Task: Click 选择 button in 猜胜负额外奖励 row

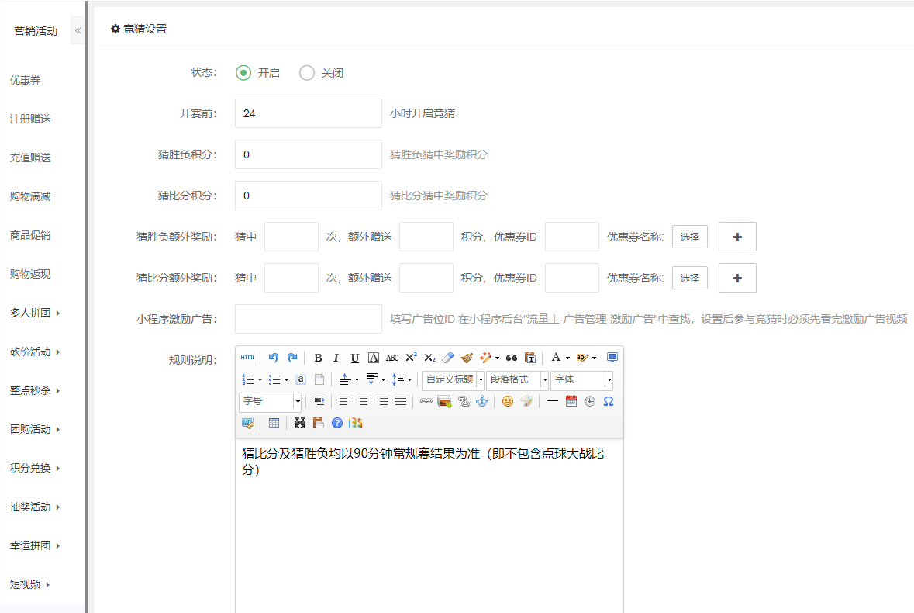Action: [689, 237]
